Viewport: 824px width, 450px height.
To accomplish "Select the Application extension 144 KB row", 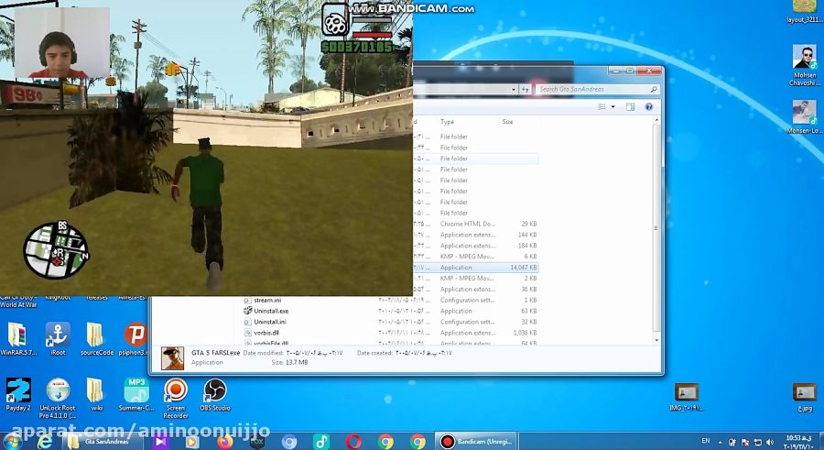I will point(475,235).
